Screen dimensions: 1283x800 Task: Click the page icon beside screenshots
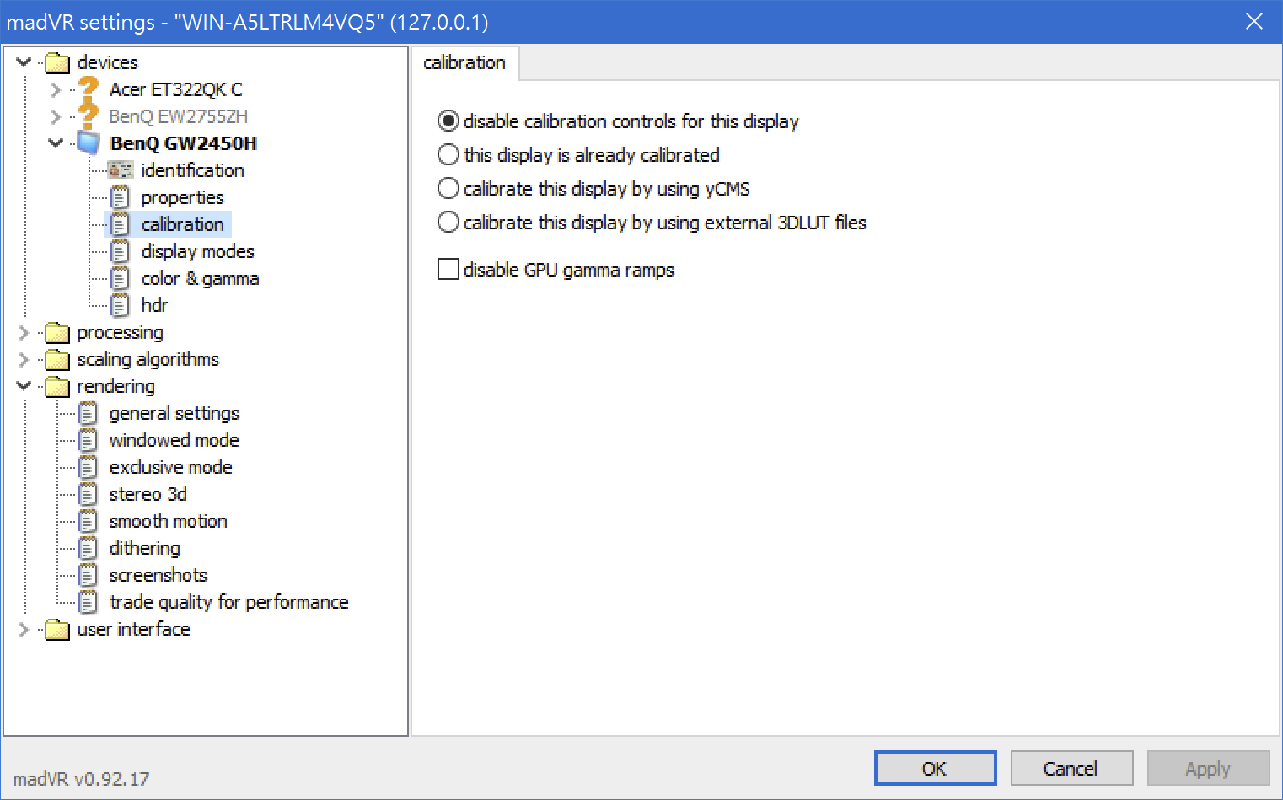click(89, 575)
